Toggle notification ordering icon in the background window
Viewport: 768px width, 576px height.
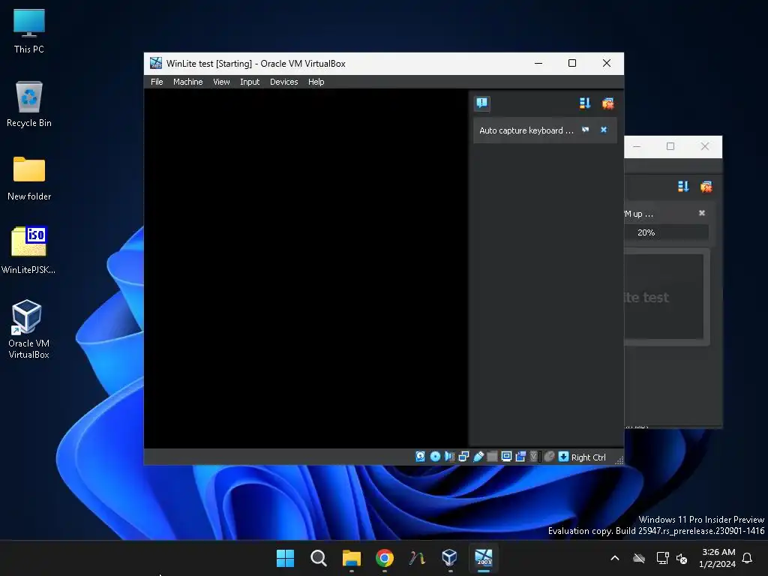tap(683, 186)
